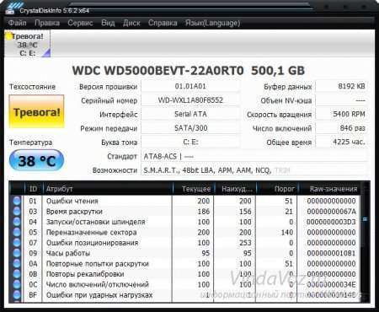Click blue status circle for Часы работы
Screen dimensions: 379x312
[x=17, y=253]
